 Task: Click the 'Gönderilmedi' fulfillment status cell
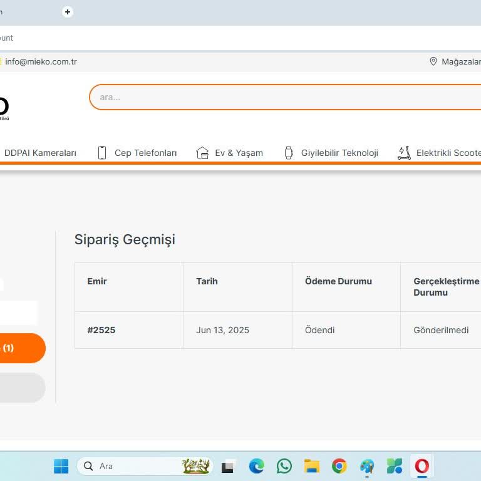441,330
